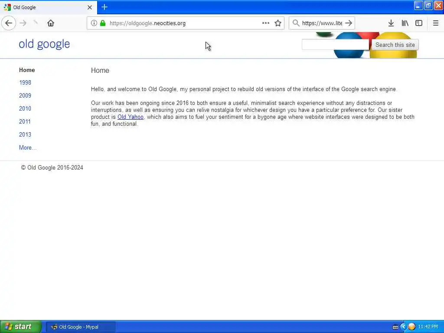This screenshot has height=333, width=444.
Task: Open page actions three-dot menu
Action: point(266,23)
